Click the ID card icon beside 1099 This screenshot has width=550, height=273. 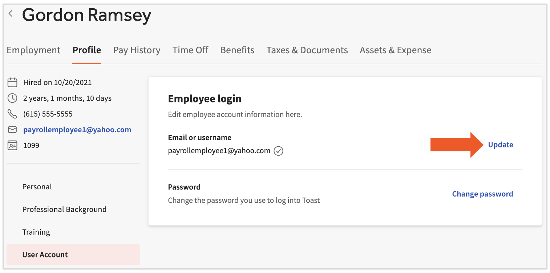[x=12, y=146]
